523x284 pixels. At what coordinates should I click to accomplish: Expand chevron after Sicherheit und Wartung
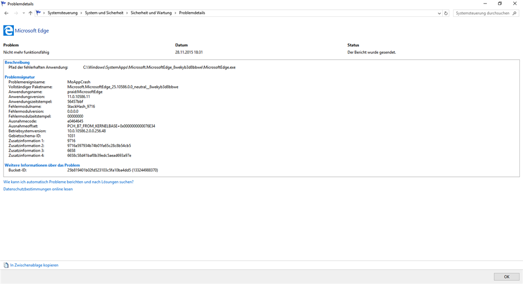[x=176, y=13]
